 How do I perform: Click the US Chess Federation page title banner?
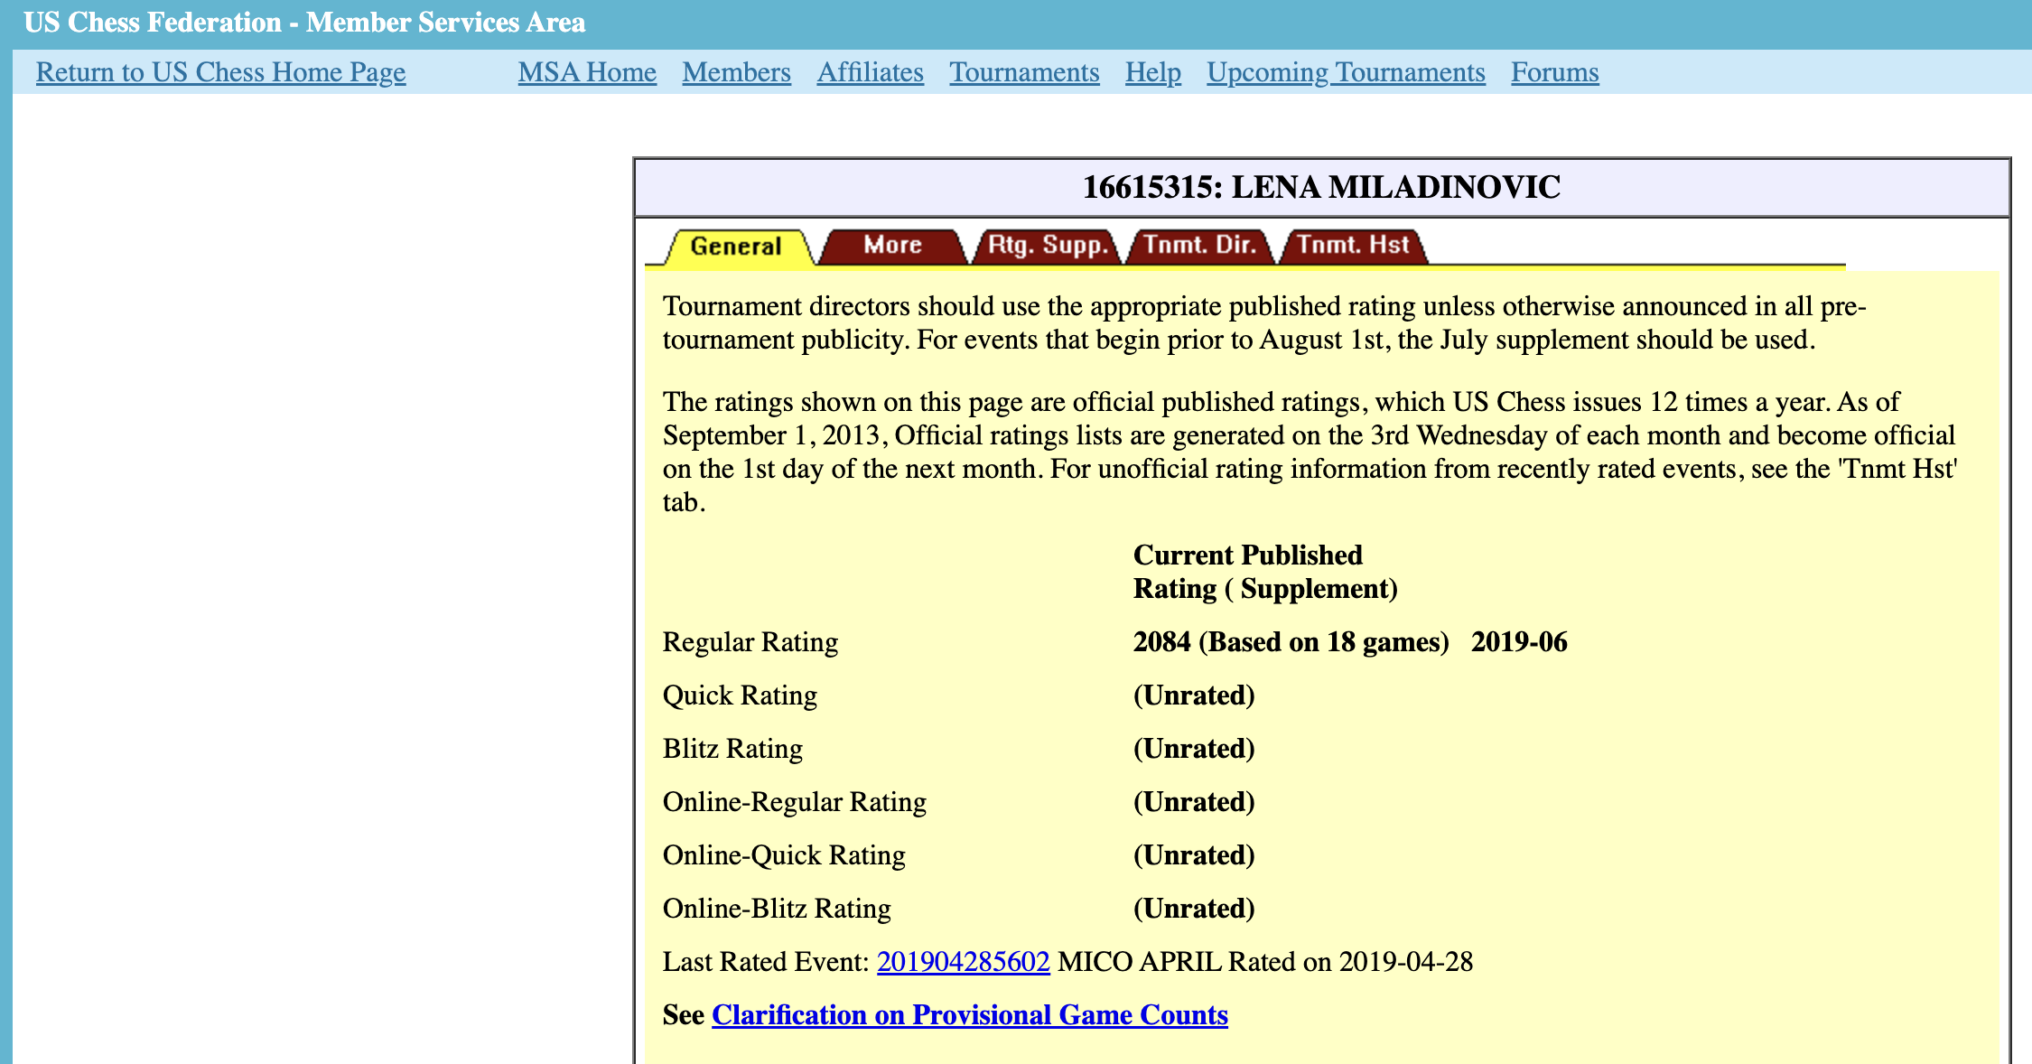tap(304, 23)
